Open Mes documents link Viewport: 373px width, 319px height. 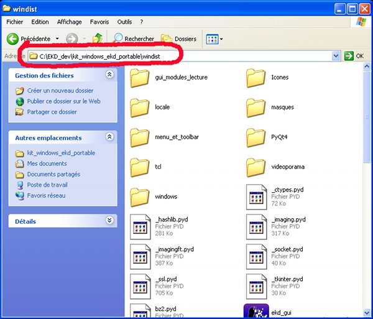(x=47, y=164)
